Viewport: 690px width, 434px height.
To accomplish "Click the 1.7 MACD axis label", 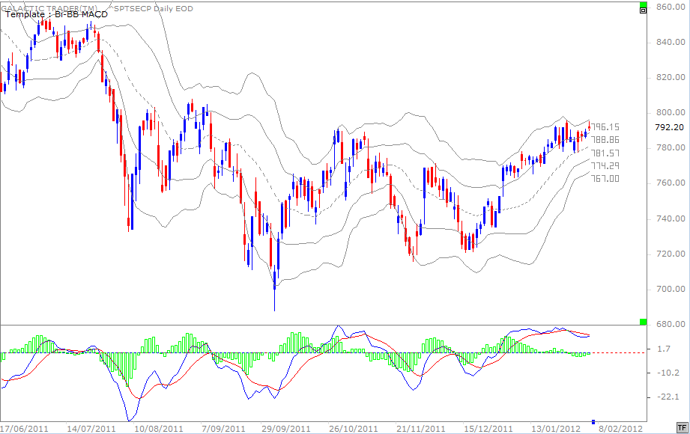I will pyautogui.click(x=663, y=349).
